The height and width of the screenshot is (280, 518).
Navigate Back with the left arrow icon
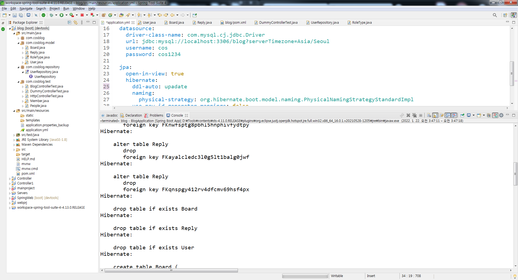pos(172,15)
